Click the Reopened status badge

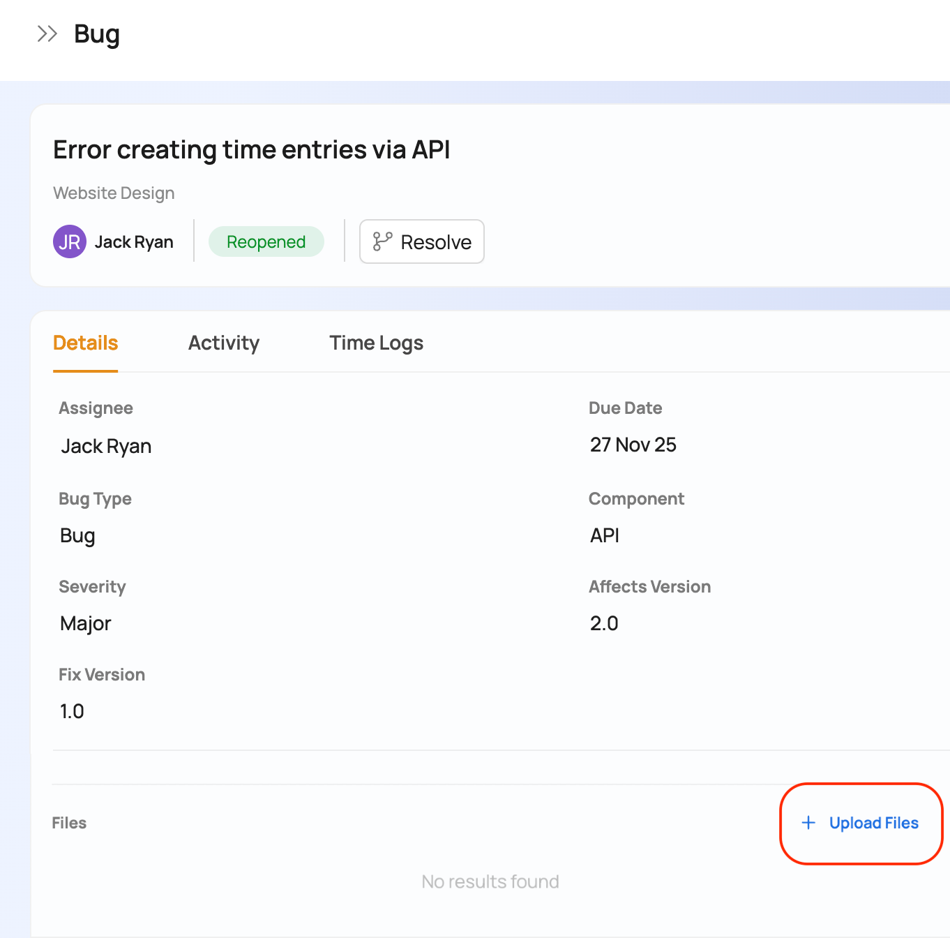coord(266,241)
